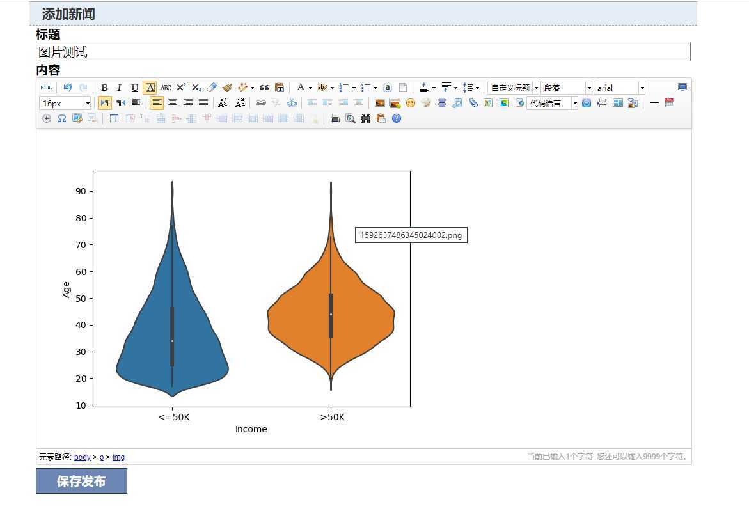Insert music
The height and width of the screenshot is (518, 749).
[457, 103]
